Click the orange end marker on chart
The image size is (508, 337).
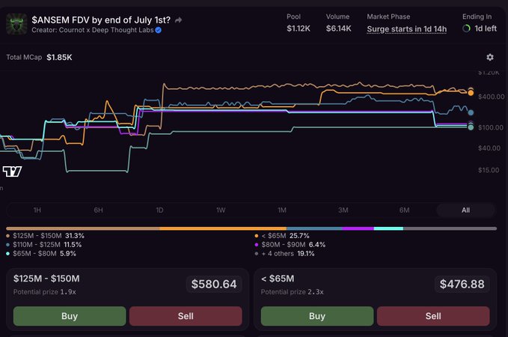pos(471,93)
